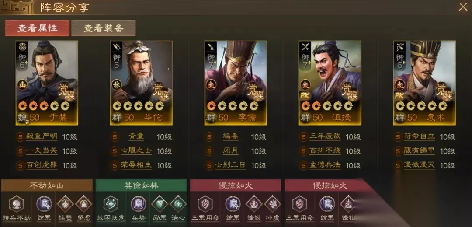
Task: Select the 兵势 banner icon
Action: [x=139, y=204]
